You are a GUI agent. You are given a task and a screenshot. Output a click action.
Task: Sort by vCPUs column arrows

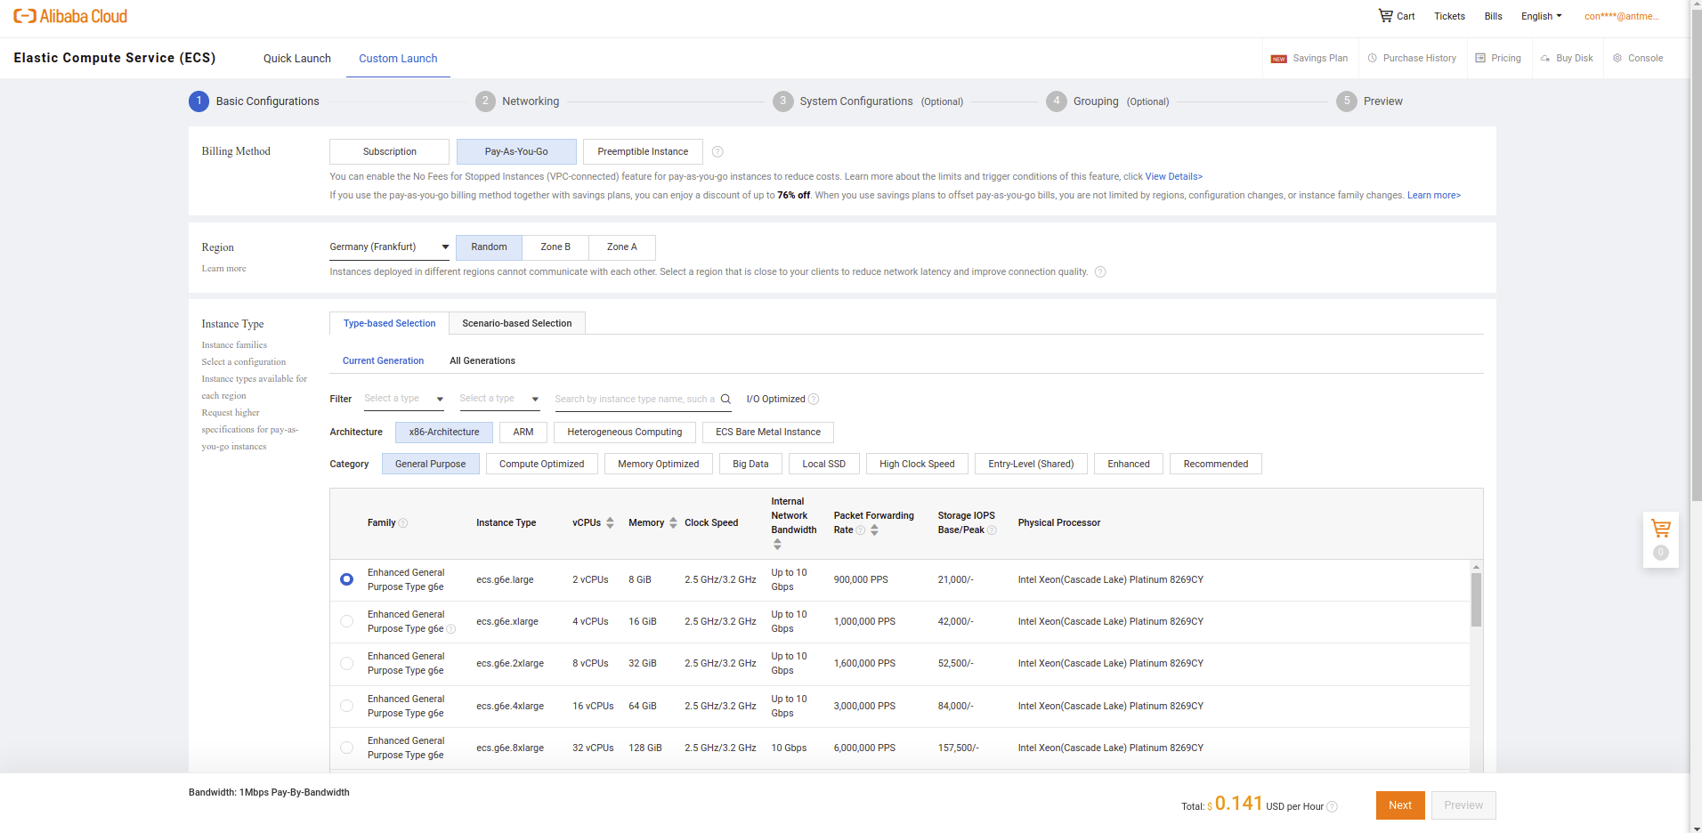[x=610, y=522]
